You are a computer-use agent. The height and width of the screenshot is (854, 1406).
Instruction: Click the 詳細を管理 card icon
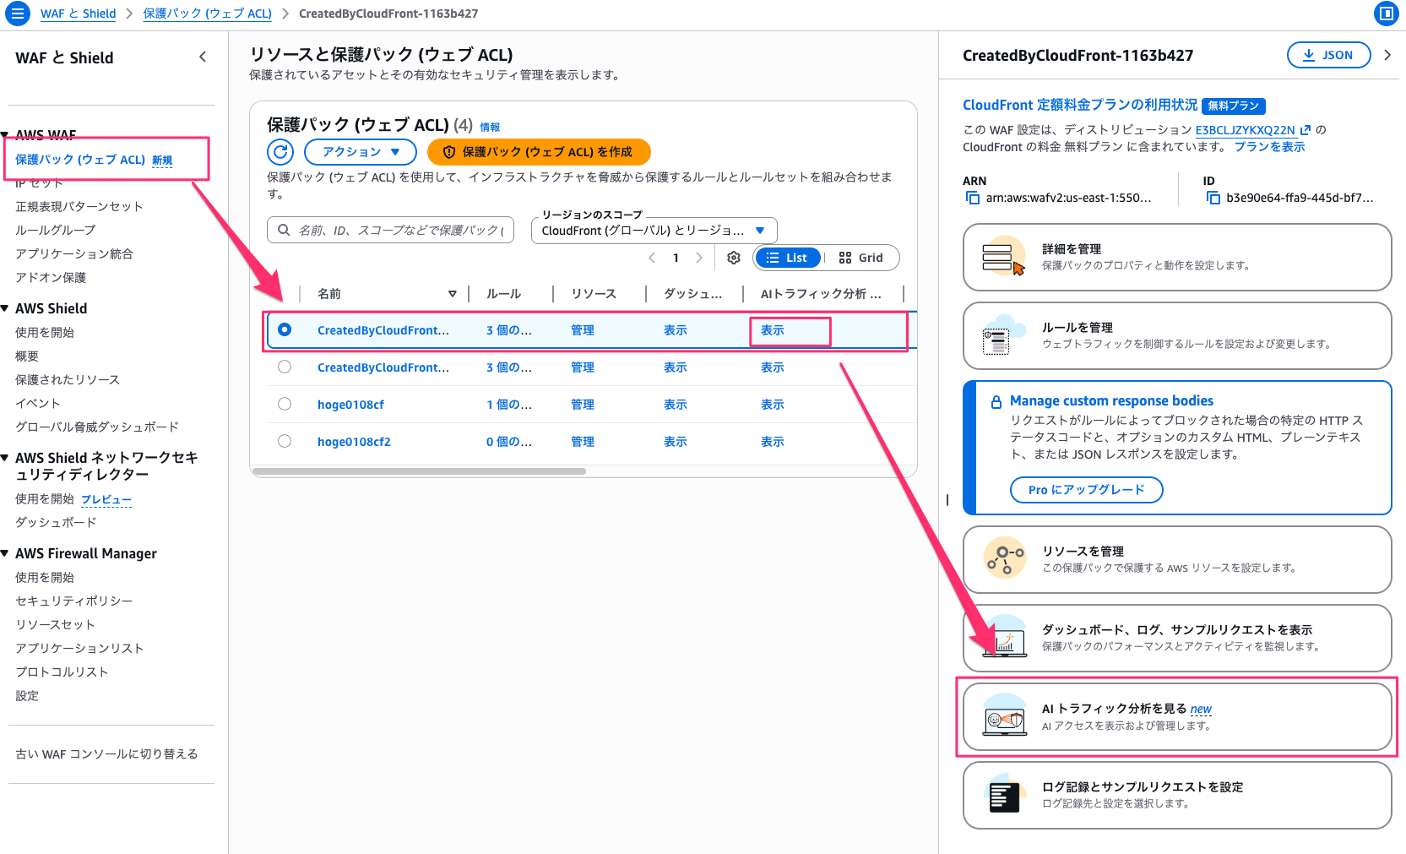point(1002,257)
